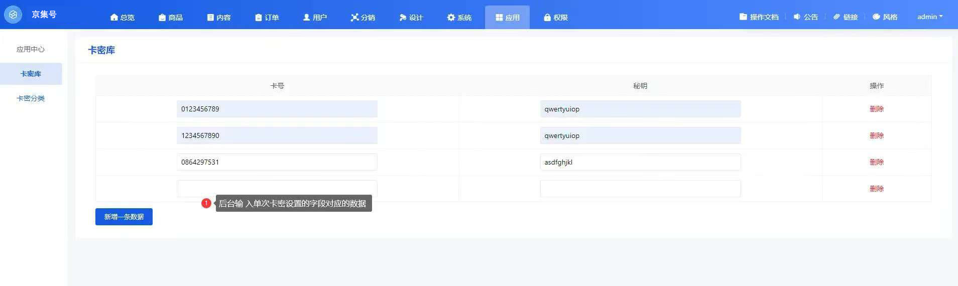
Task: Open the 用户 user icon
Action: click(306, 18)
